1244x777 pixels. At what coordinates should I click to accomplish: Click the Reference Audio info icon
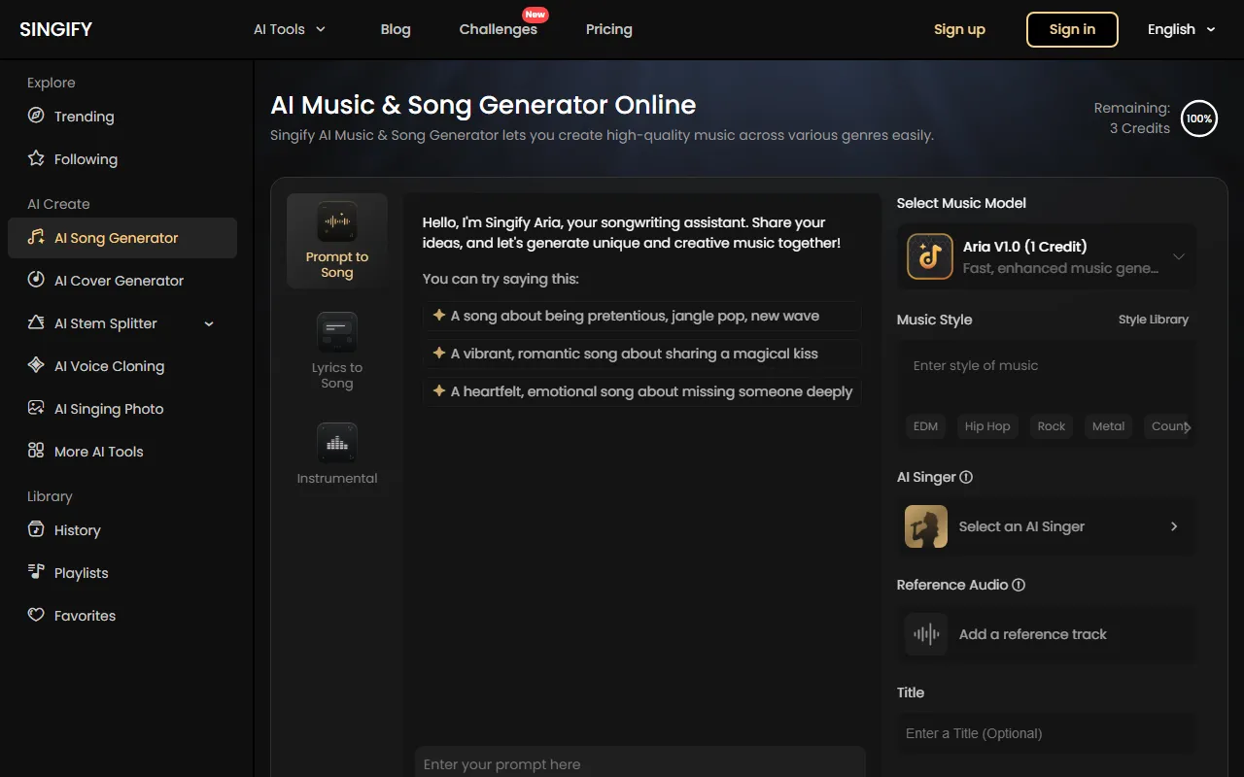[x=1019, y=585]
